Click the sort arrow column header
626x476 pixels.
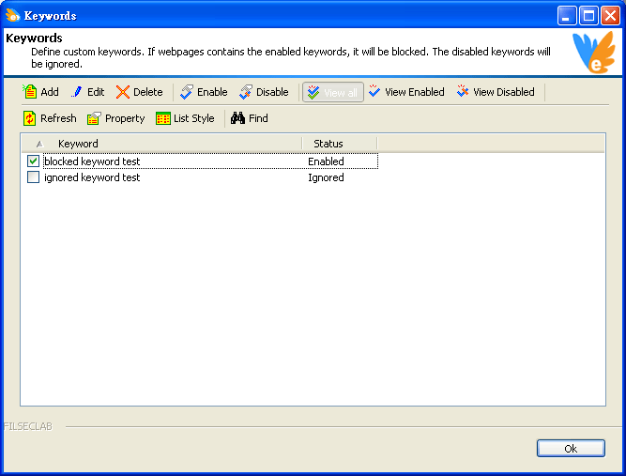point(38,144)
